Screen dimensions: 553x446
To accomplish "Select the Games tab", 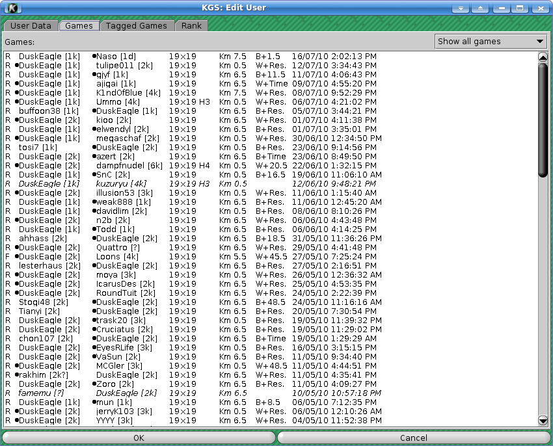I will coord(79,26).
